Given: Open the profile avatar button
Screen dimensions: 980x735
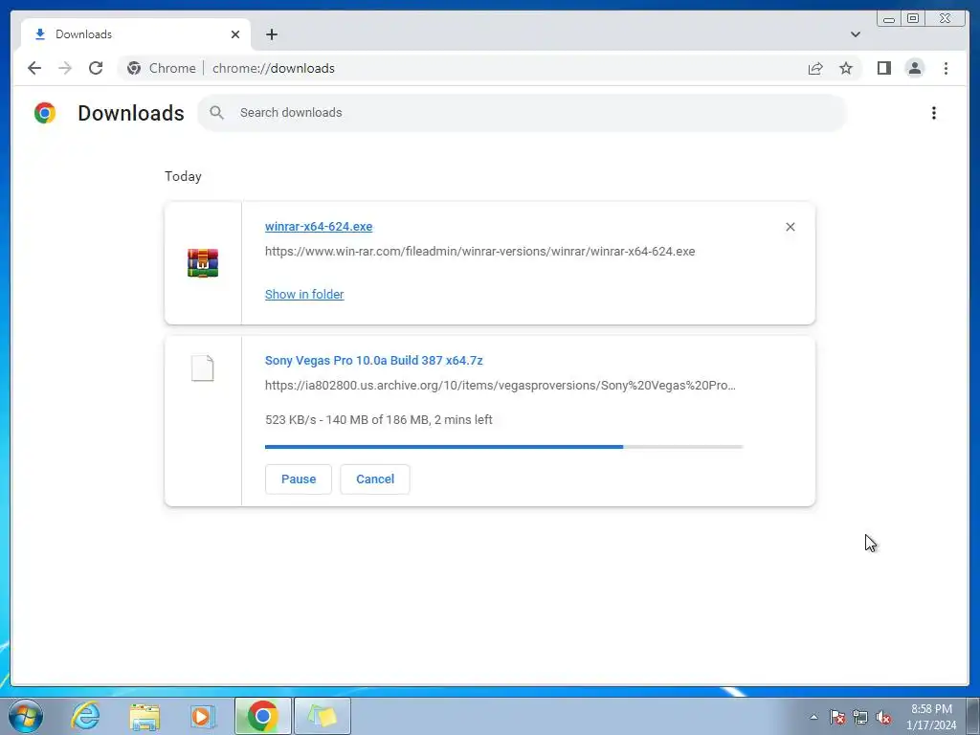Looking at the screenshot, I should (x=914, y=68).
